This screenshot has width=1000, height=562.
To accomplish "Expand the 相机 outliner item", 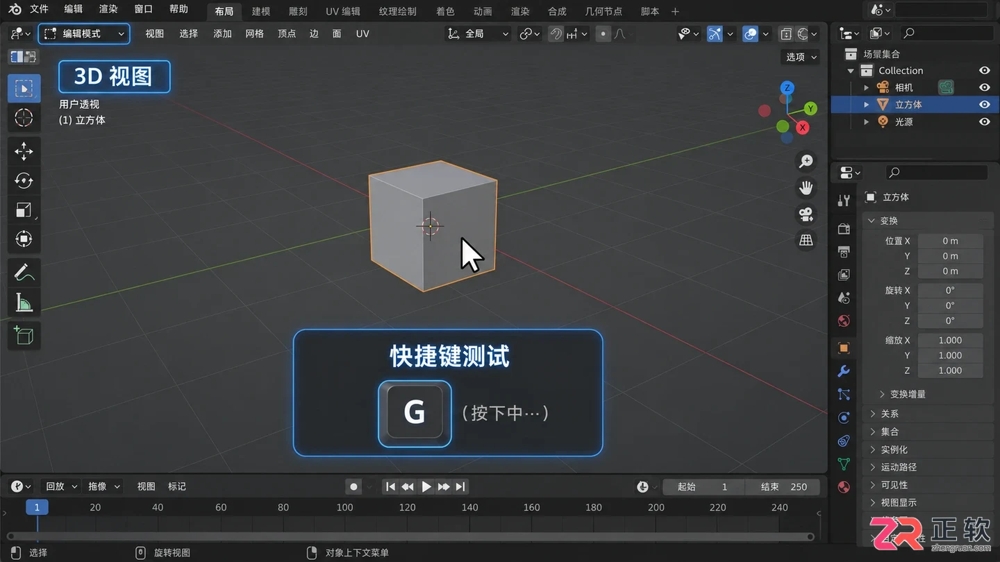I will (x=866, y=87).
